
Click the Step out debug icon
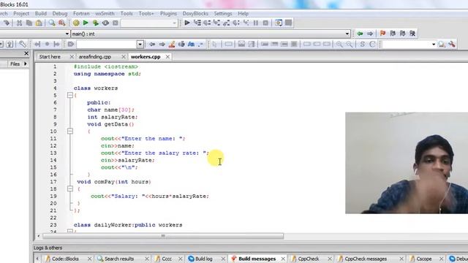point(226,23)
